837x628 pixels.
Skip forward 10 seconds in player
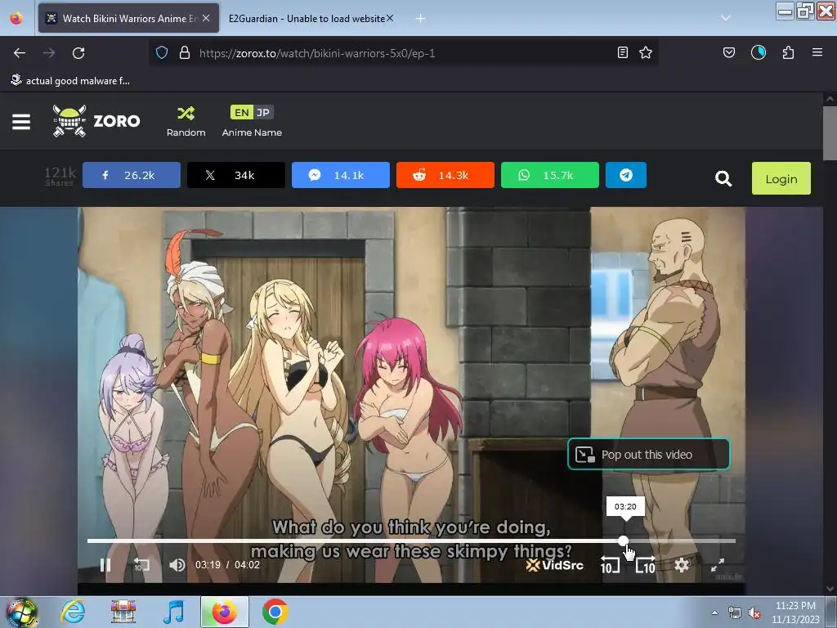tap(646, 565)
